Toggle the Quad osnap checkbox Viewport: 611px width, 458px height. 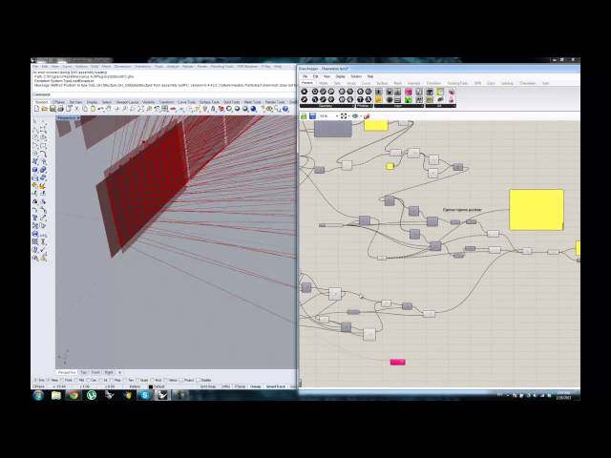tap(137, 380)
